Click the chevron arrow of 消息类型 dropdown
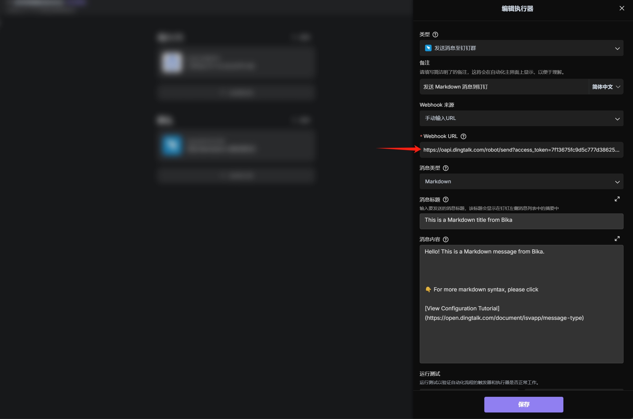The width and height of the screenshot is (633, 419). (617, 182)
